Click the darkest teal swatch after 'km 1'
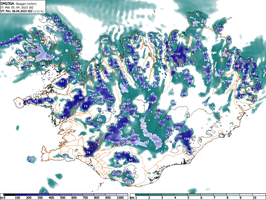Screen dimensions: 266x200 click(142, 195)
